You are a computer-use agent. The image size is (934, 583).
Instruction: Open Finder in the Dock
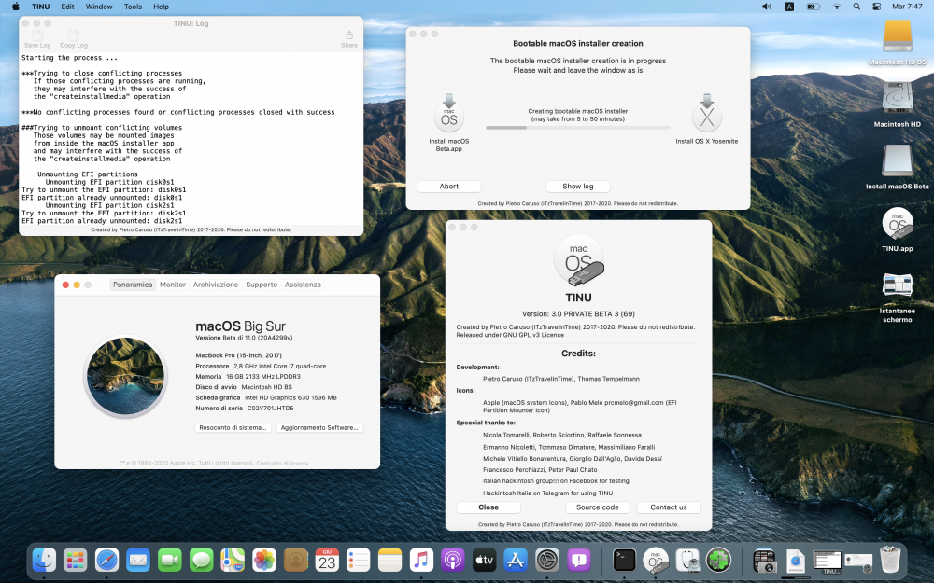(x=44, y=560)
